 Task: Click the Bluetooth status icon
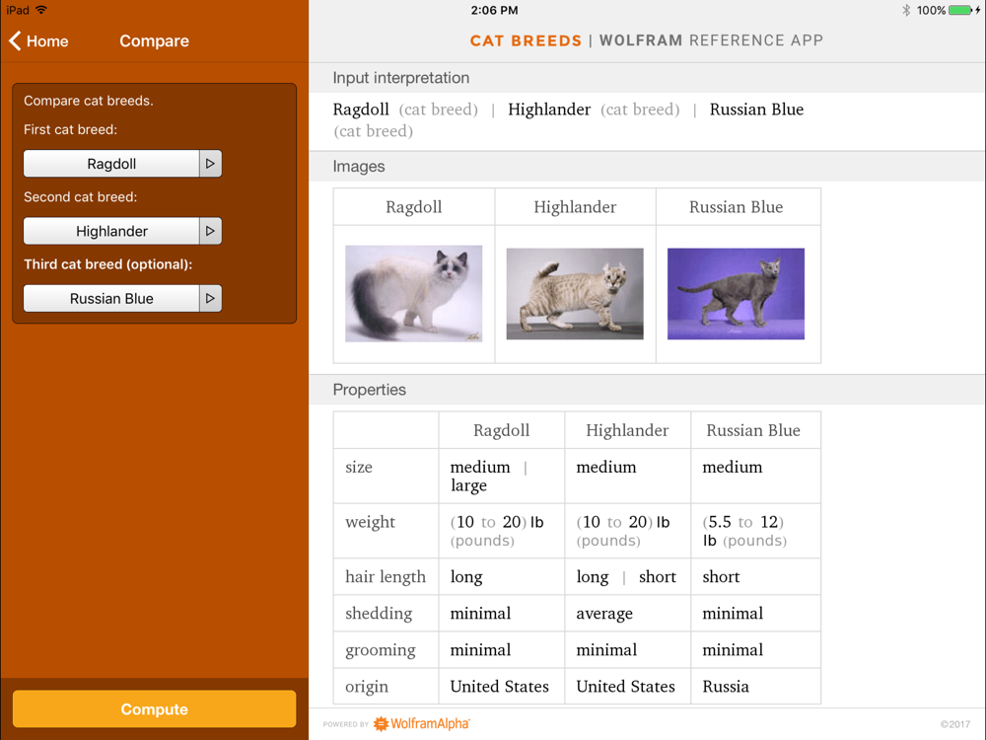click(x=906, y=10)
